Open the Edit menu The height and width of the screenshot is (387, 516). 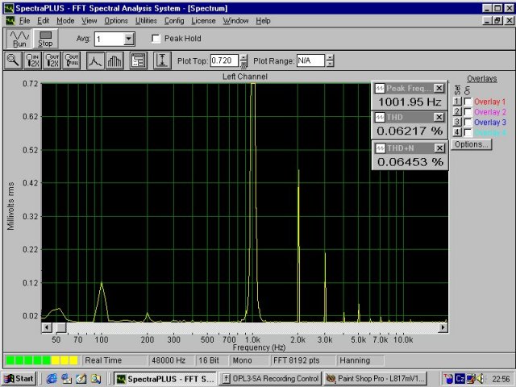coord(43,21)
